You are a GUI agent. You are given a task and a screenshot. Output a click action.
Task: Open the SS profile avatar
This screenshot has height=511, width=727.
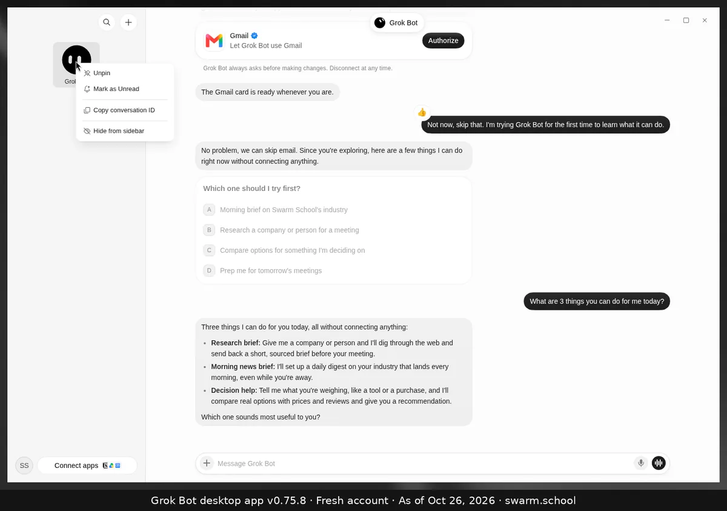(24, 466)
